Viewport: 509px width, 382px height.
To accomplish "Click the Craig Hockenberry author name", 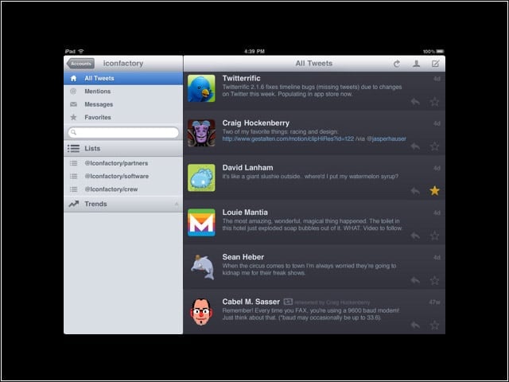I will (256, 123).
